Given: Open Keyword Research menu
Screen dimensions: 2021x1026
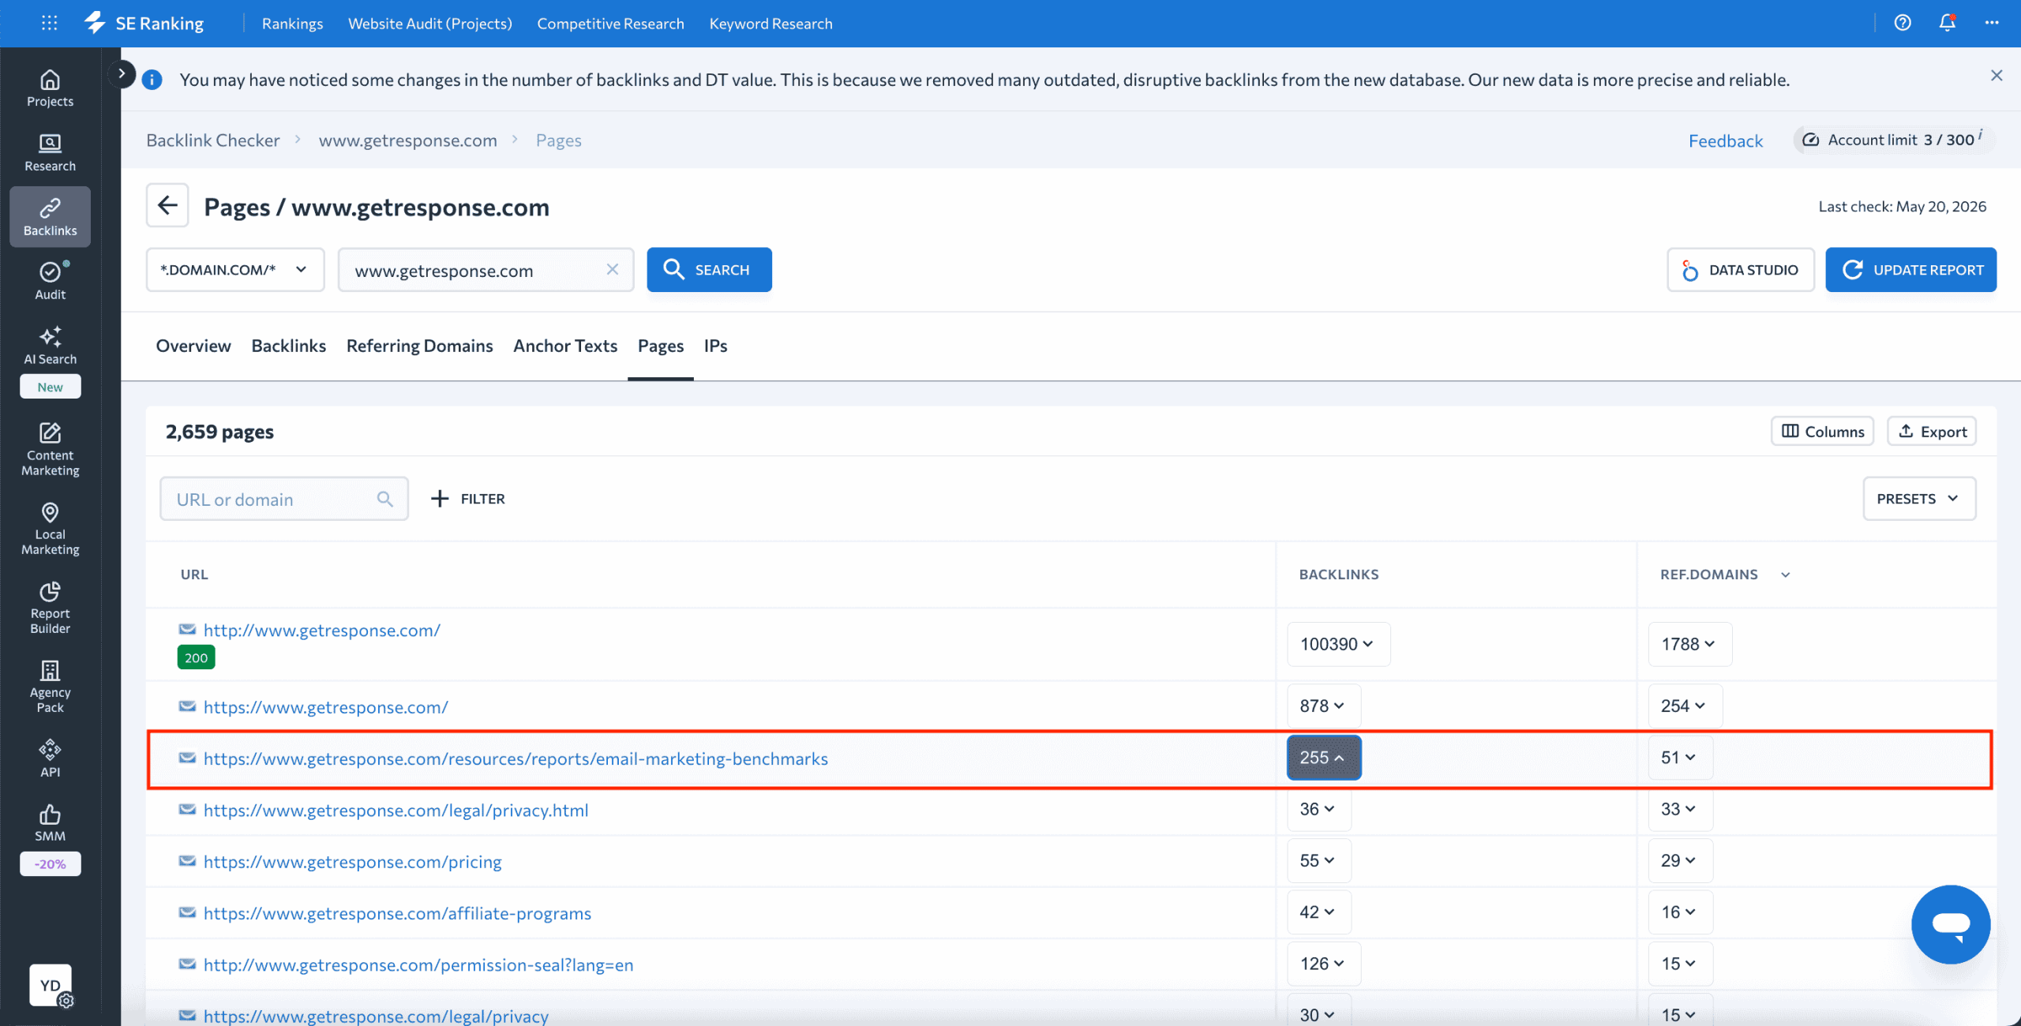Looking at the screenshot, I should [x=771, y=24].
